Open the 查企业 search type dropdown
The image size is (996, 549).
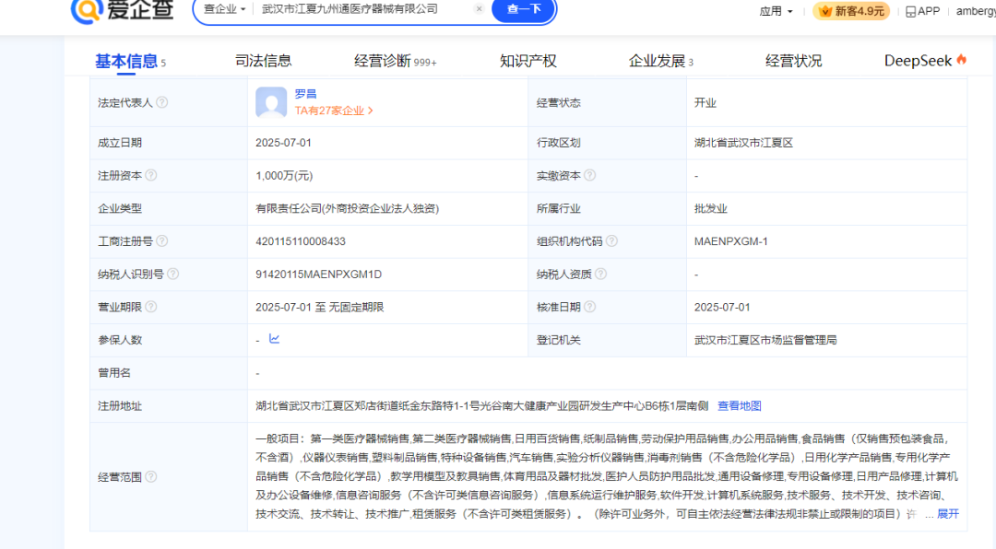226,8
